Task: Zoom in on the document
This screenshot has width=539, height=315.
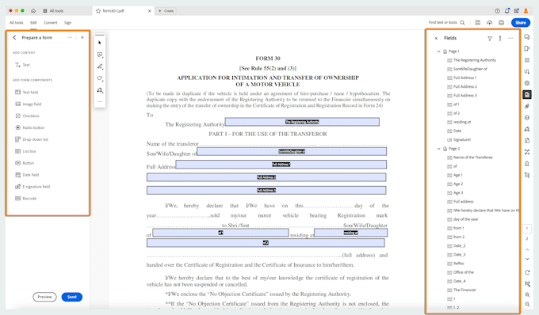Action: point(527,294)
